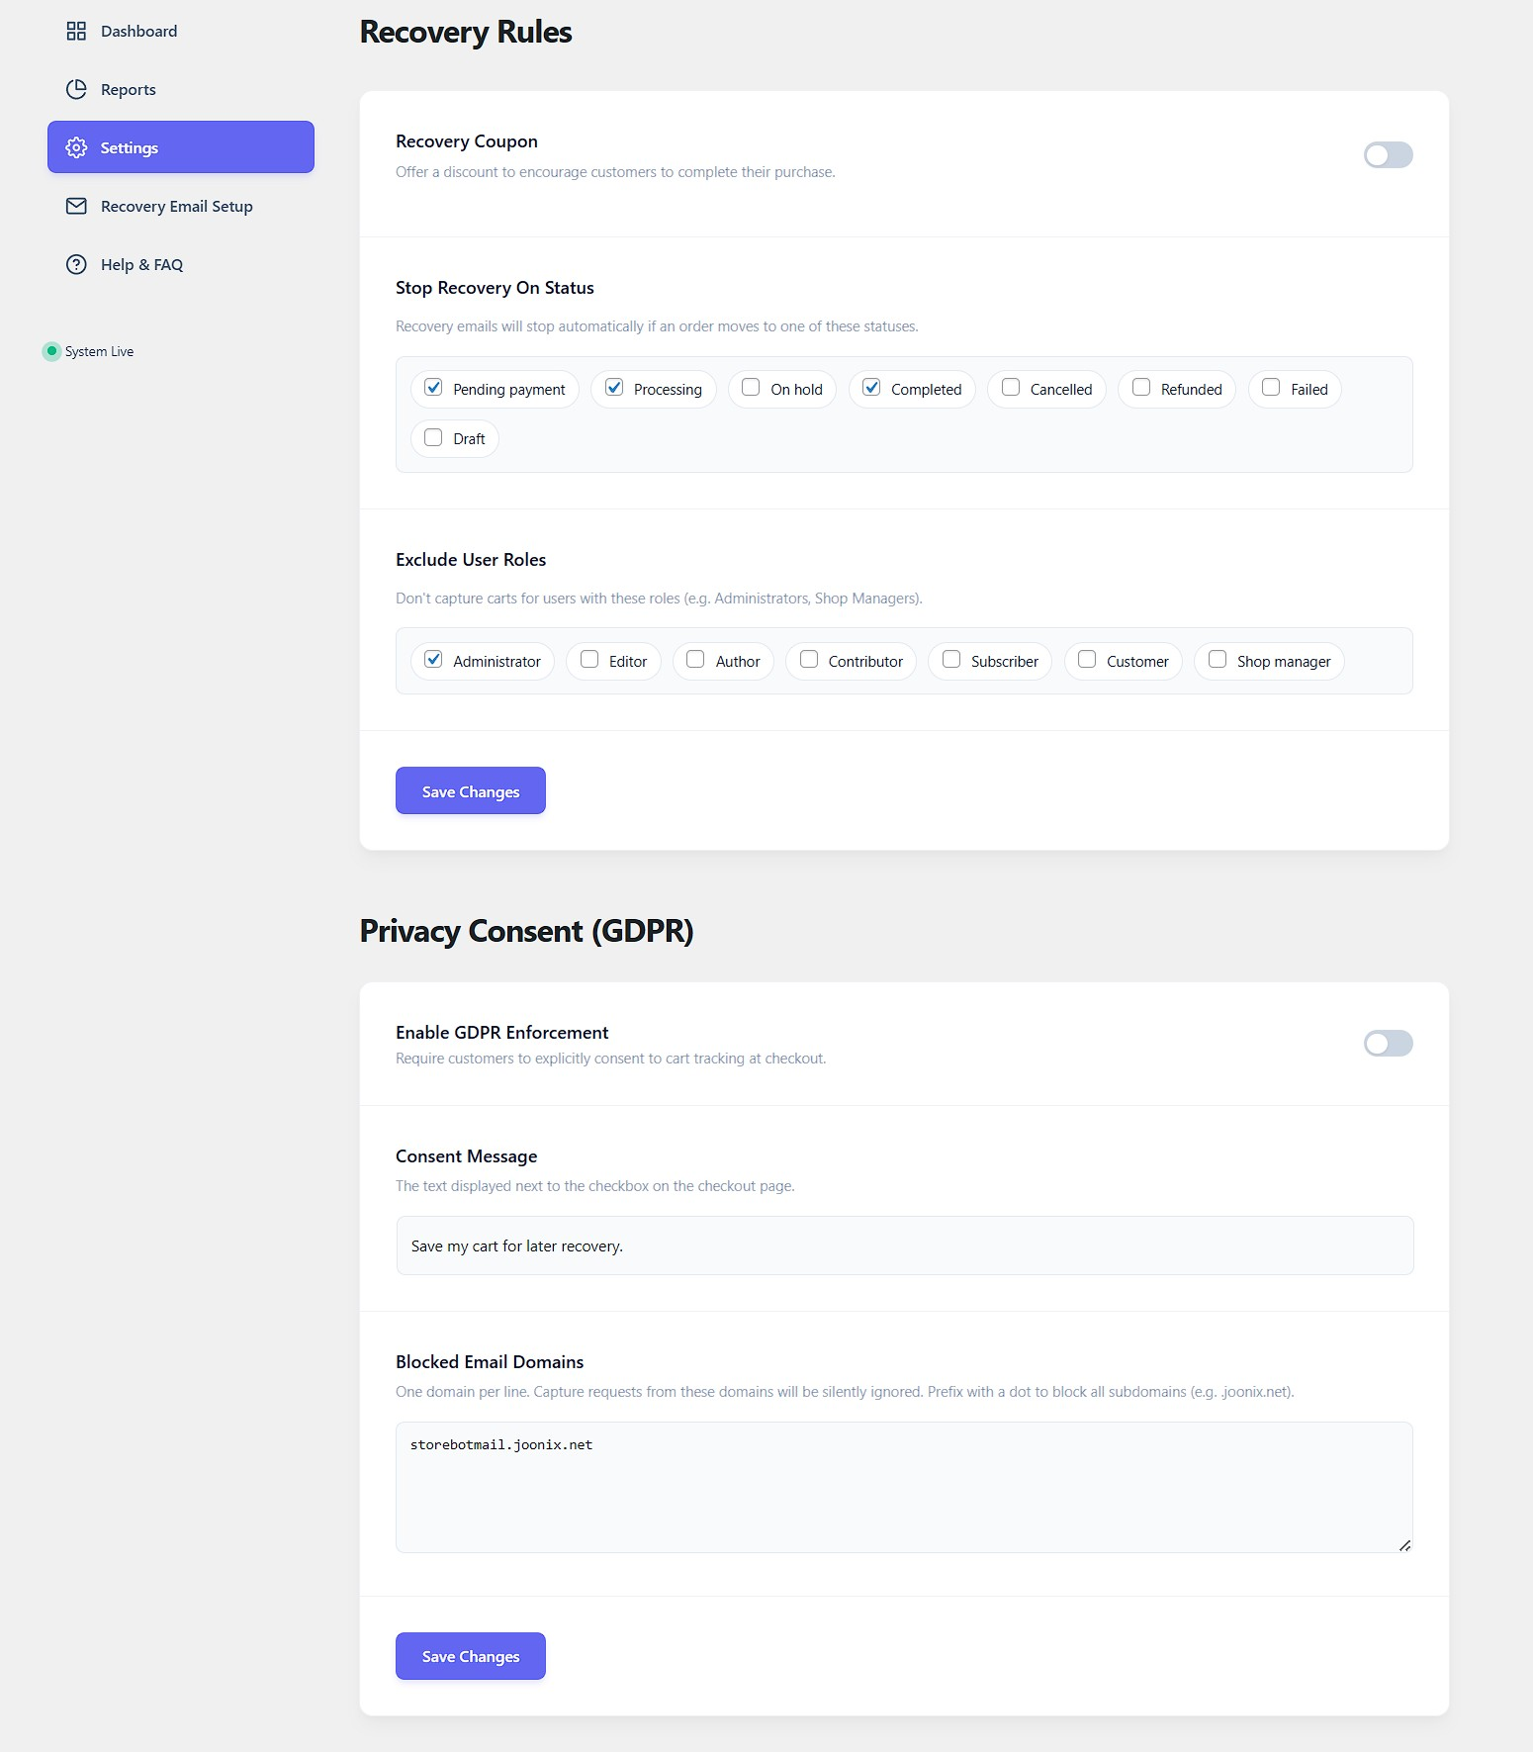Select the Subscriber role checkbox

950,659
